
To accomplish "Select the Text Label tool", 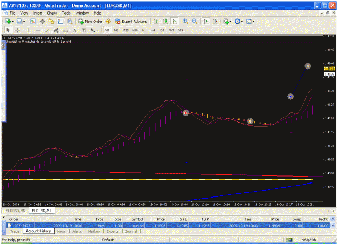I will (x=84, y=30).
